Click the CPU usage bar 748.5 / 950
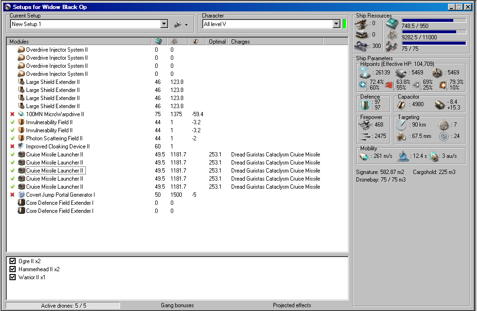The width and height of the screenshot is (477, 311). point(434,20)
